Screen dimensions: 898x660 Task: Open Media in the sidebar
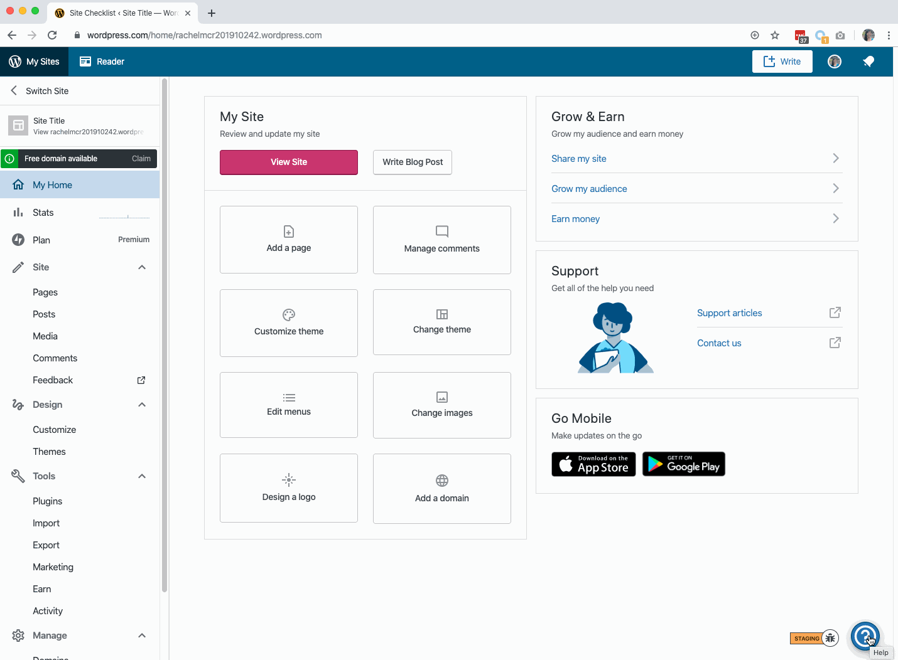[x=45, y=336]
